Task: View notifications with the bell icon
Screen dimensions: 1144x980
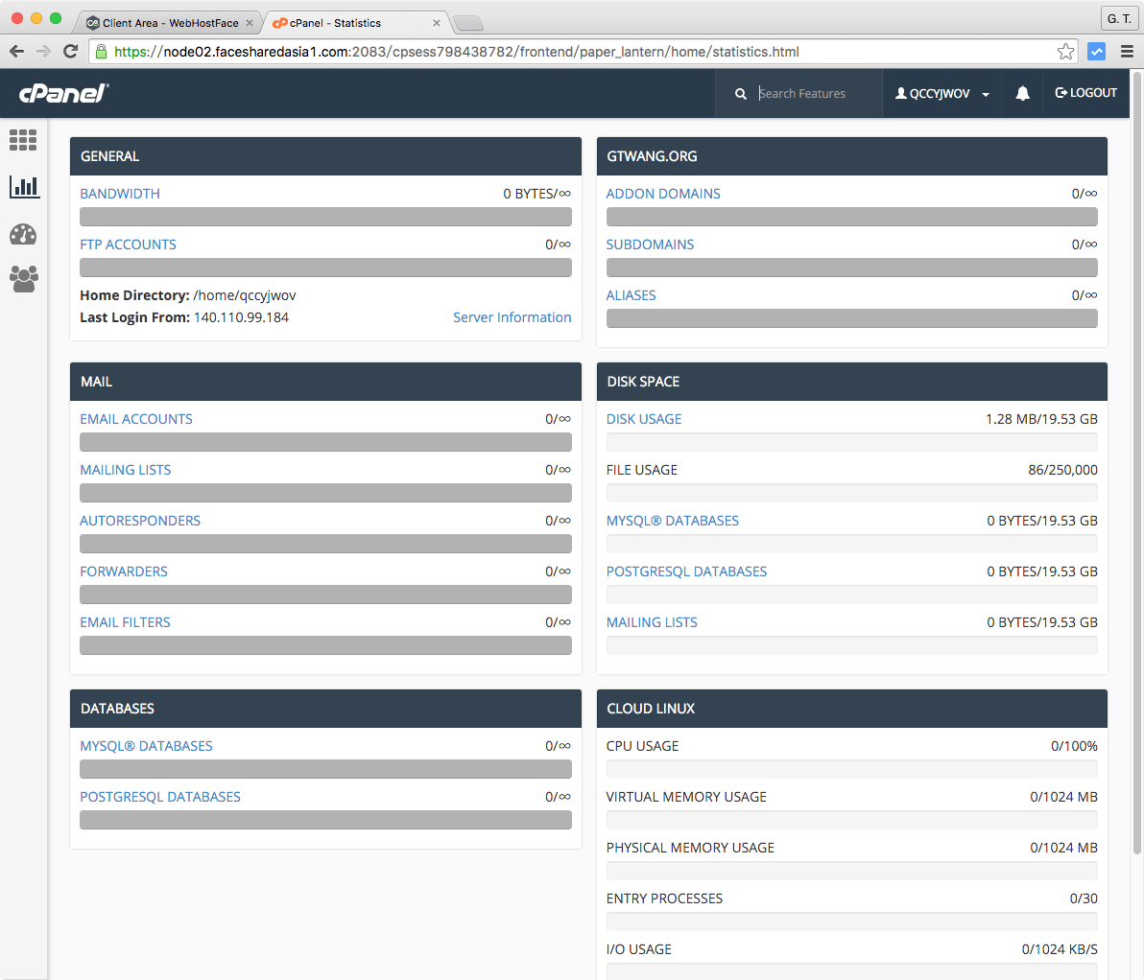Action: (x=1022, y=93)
